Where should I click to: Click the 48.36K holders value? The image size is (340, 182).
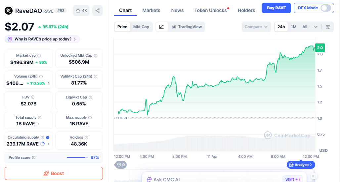(79, 144)
